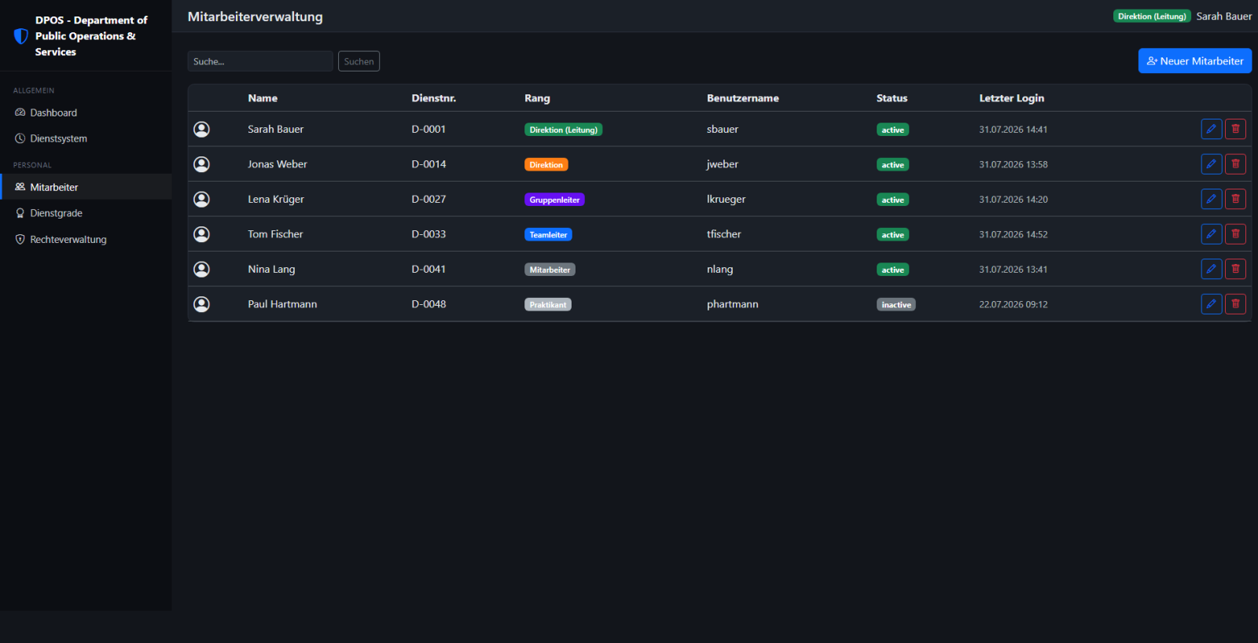This screenshot has width=1258, height=643.
Task: Click the blue Teamleiter rank badge
Action: 548,235
